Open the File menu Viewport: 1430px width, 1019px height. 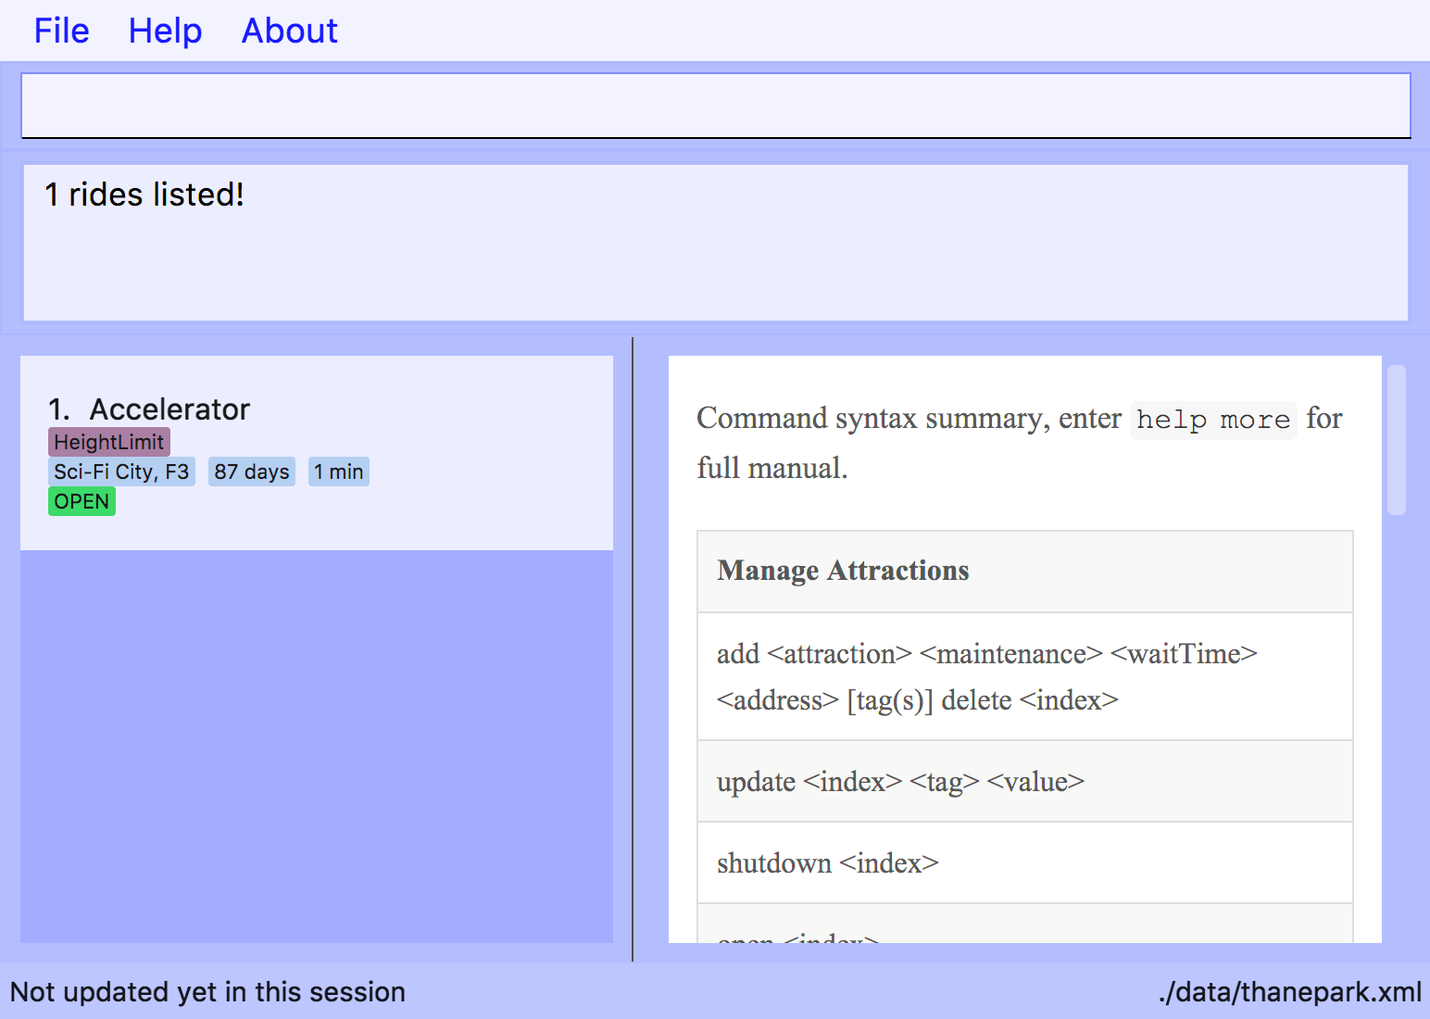click(61, 31)
